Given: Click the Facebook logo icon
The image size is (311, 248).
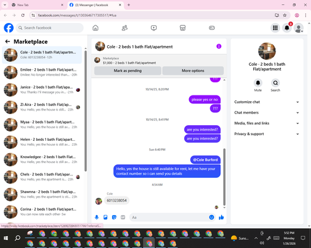Looking at the screenshot, I should [x=9, y=28].
